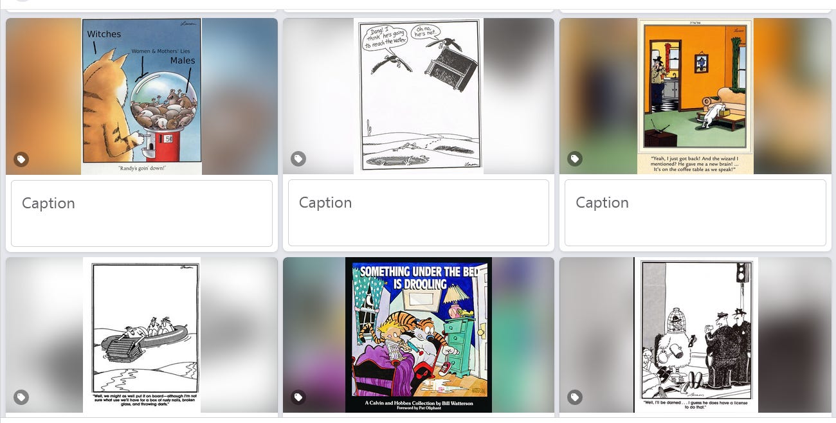
Task: Enter the Caption field under the cat gumball cartoon
Action: pyautogui.click(x=141, y=213)
